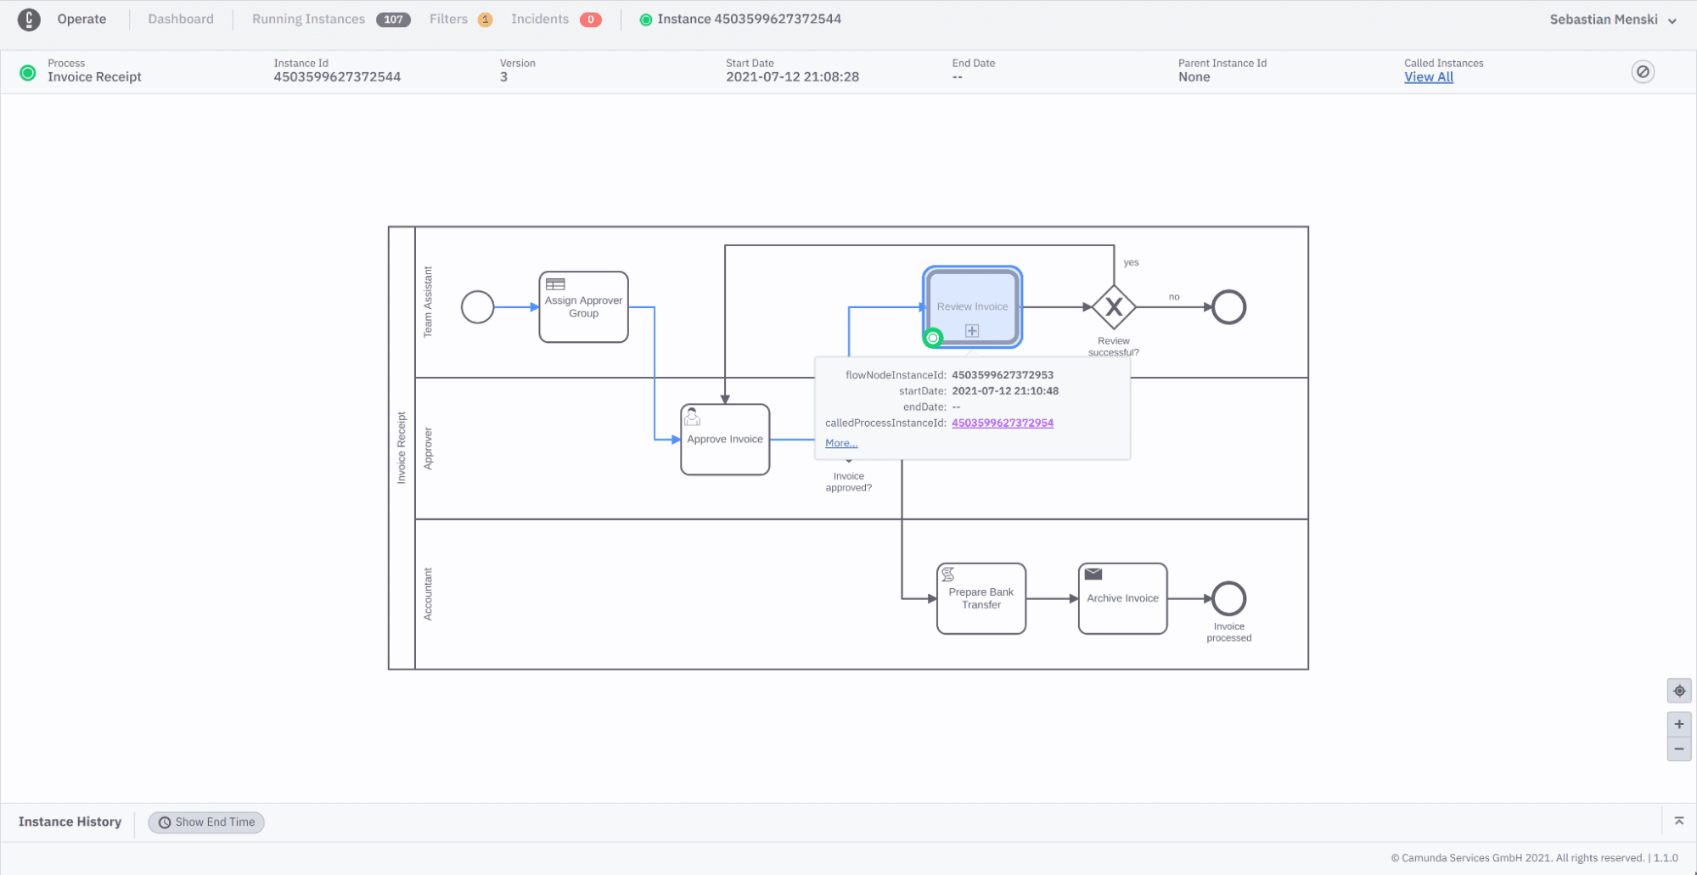Screen dimensions: 1697x875
Task: Click the Instance Id value 4503599627372544
Action: pyautogui.click(x=337, y=77)
